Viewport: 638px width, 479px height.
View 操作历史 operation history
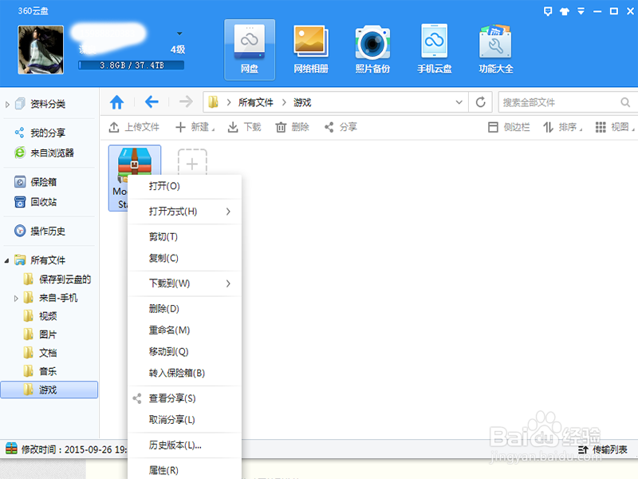pyautogui.click(x=41, y=231)
